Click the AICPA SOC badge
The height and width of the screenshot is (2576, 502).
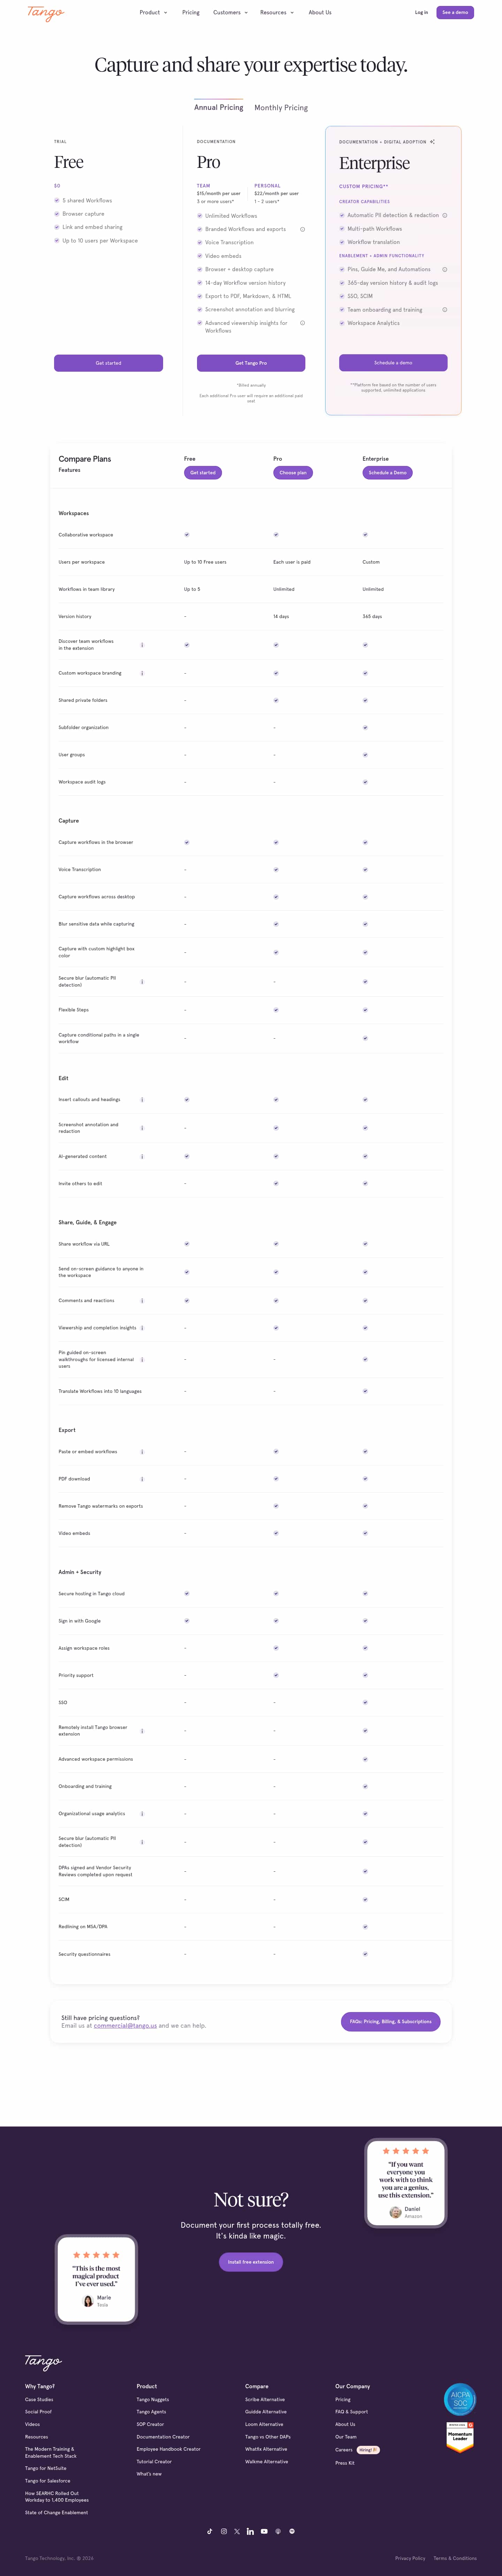click(x=459, y=2399)
